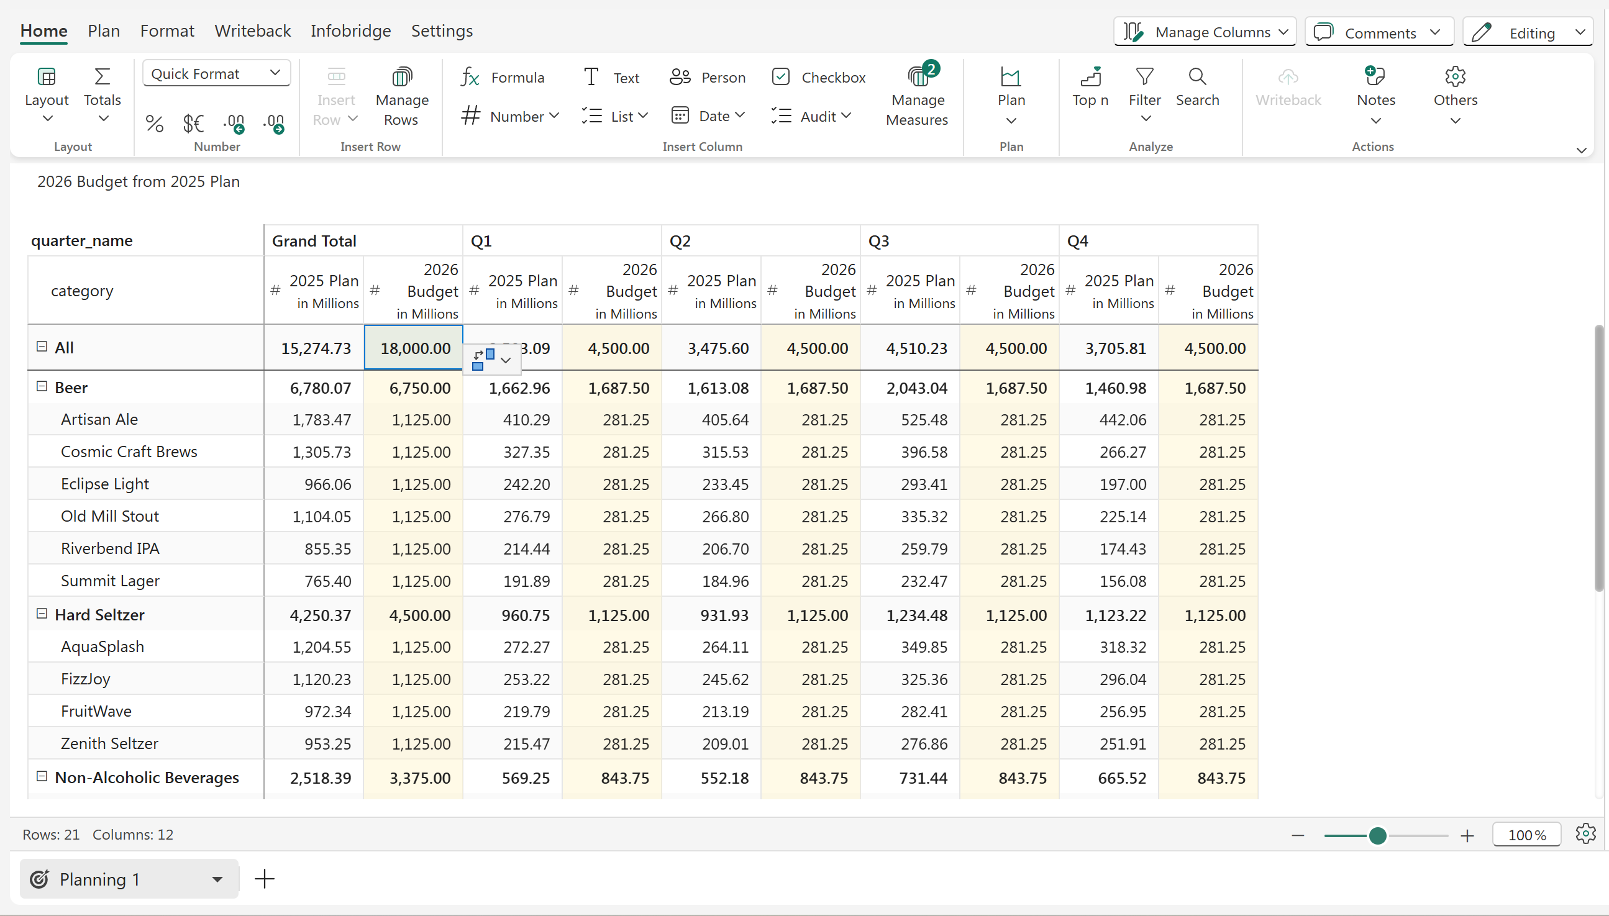Open the Search tool
This screenshot has height=916, width=1609.
coord(1197,87)
